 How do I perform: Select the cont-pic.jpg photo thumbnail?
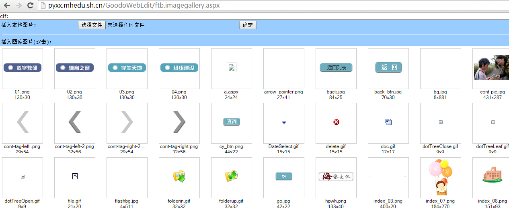[491, 68]
